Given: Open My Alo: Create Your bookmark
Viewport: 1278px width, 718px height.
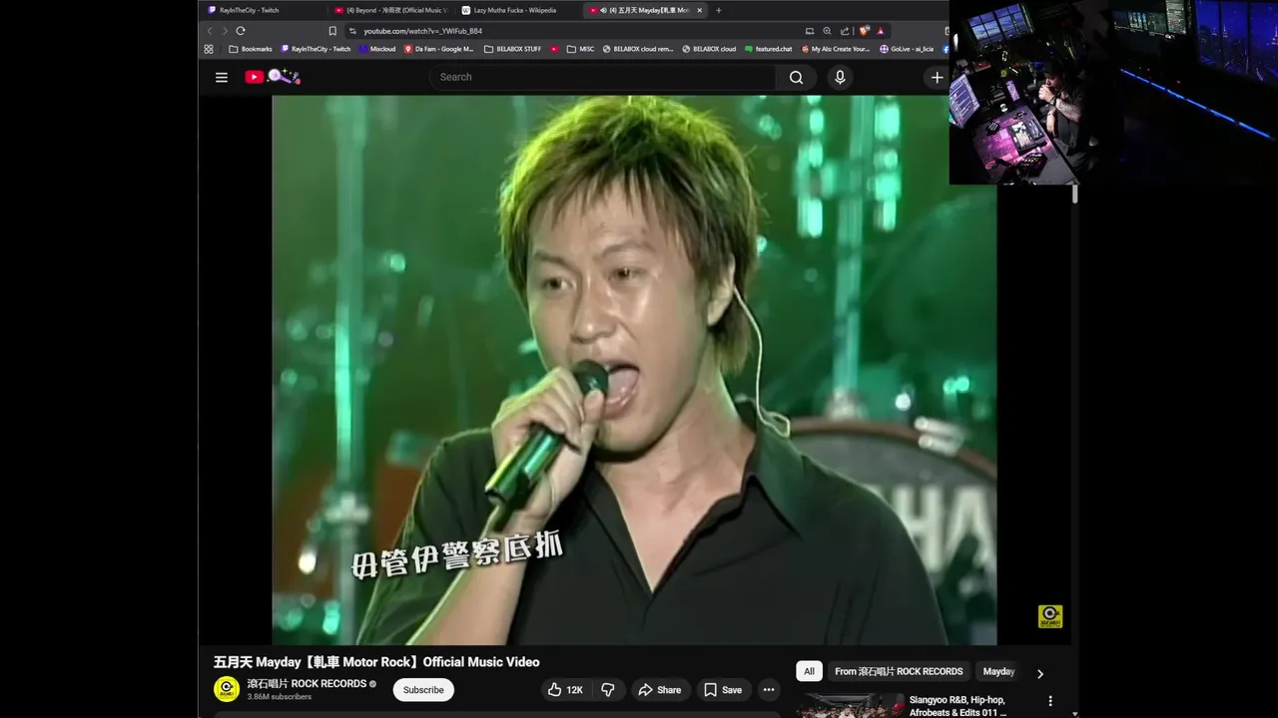Looking at the screenshot, I should coord(835,49).
